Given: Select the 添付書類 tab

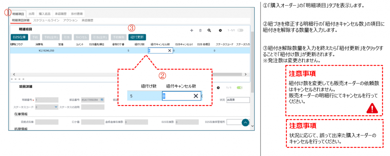Looking at the screenshot, I should [x=77, y=14].
